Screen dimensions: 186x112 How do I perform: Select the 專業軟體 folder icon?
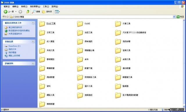coord(42,68)
